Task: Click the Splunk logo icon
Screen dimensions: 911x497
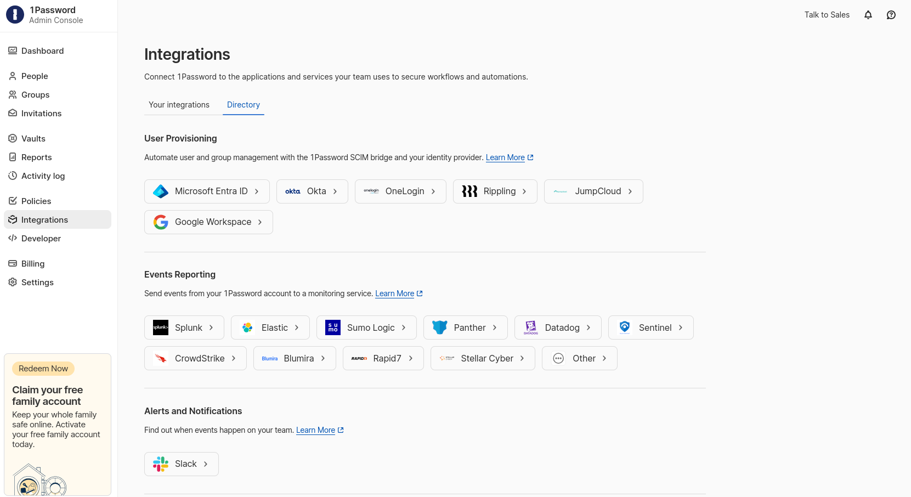Action: 161,327
